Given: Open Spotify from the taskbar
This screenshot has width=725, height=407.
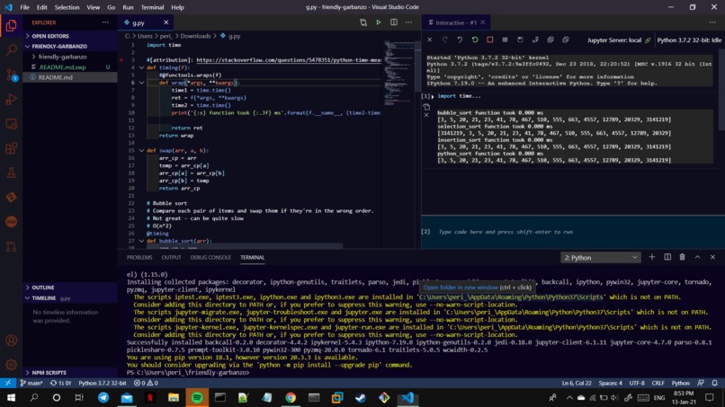Looking at the screenshot, I should point(197,398).
